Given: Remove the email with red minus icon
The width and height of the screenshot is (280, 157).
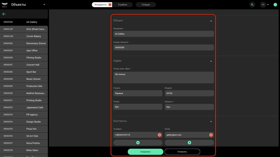Looking at the screenshot, I should click(211, 135).
